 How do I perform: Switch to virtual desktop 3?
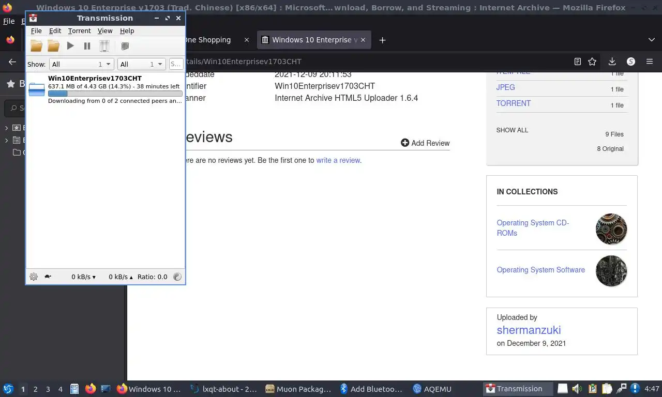(48, 389)
